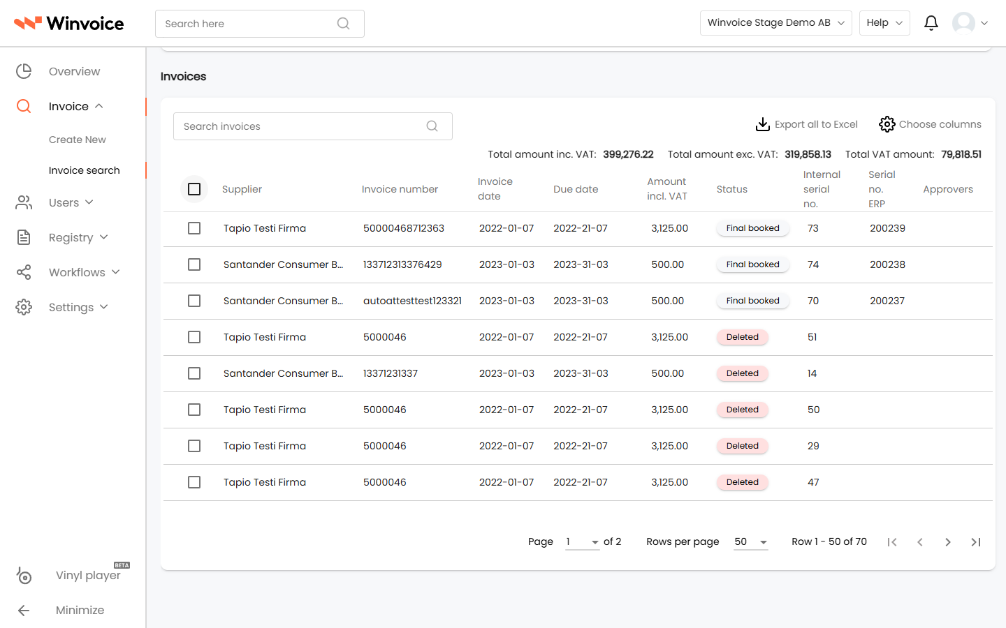Click the Minimize left arrow icon

pyautogui.click(x=24, y=611)
